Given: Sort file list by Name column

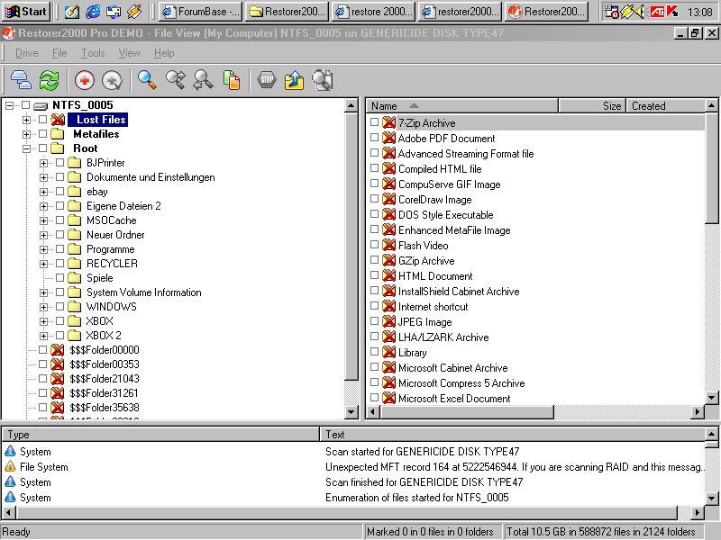Looking at the screenshot, I should point(462,106).
